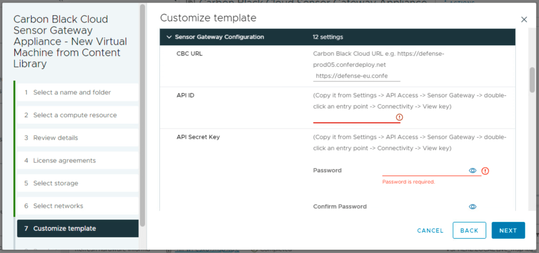Viewport: 539px width, 253px height.
Task: Show the Password field contents
Action: pyautogui.click(x=473, y=171)
